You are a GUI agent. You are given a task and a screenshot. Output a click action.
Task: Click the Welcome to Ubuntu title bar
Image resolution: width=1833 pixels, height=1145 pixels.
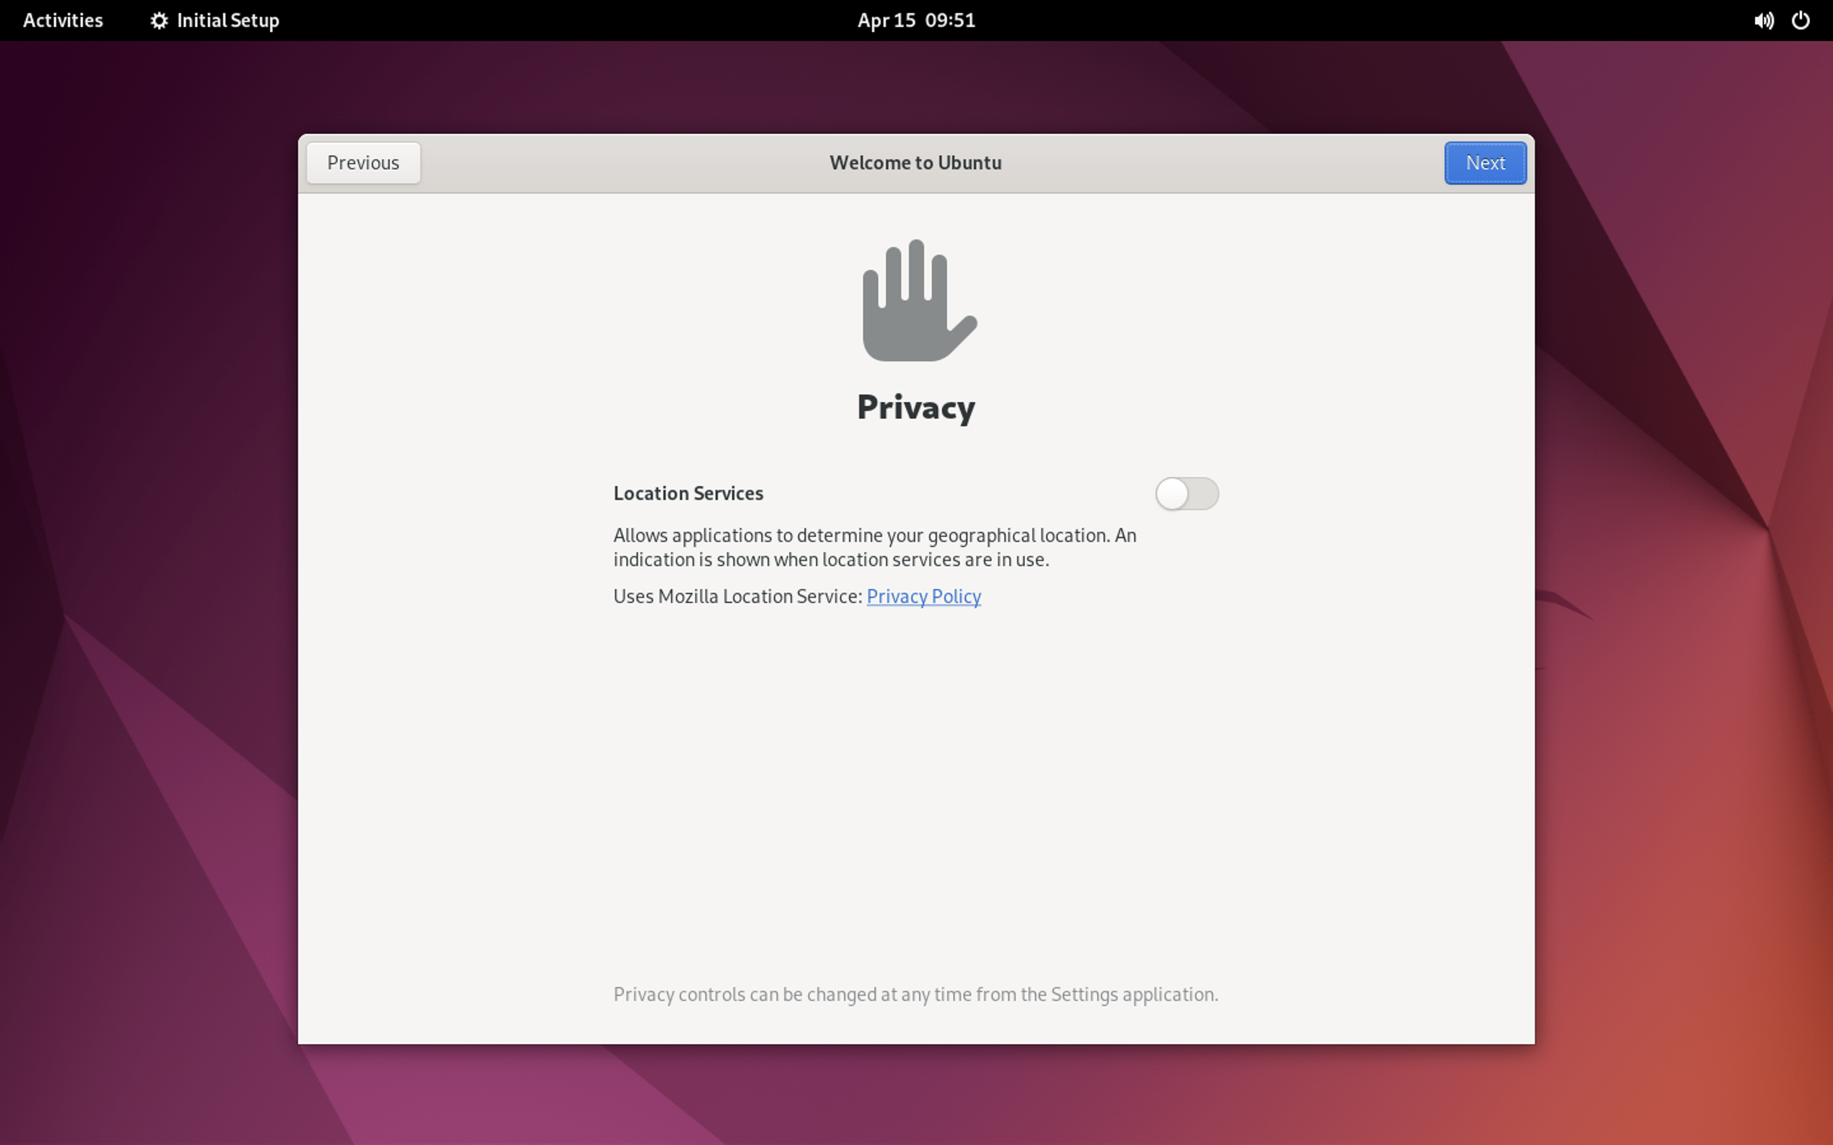(x=915, y=163)
